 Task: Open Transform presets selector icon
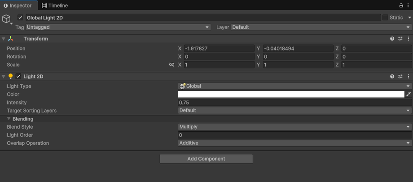[400, 39]
